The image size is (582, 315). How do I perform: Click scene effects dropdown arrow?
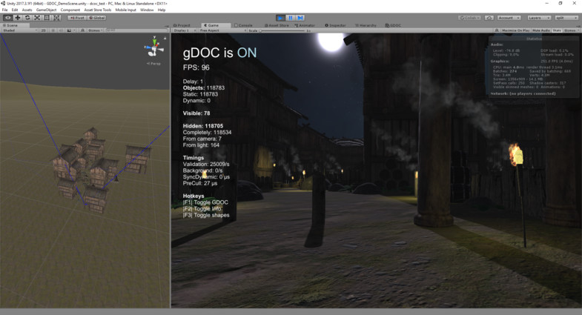point(74,30)
